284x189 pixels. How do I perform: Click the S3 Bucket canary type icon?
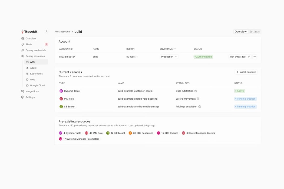coord(61,107)
